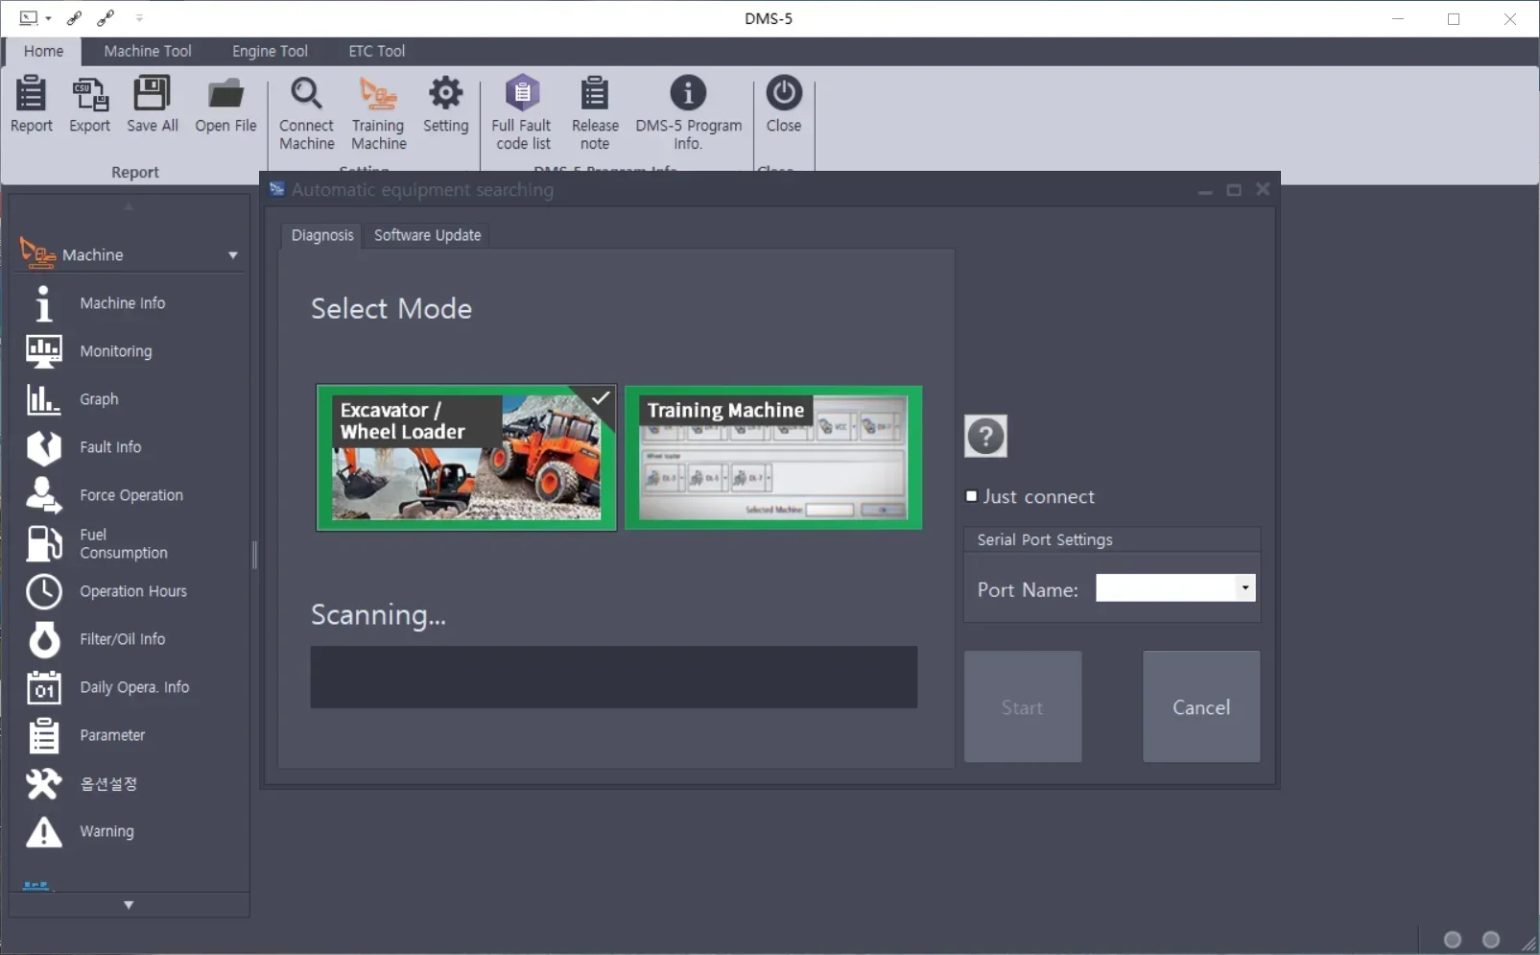Enable the Just connect checkbox
This screenshot has height=955, width=1540.
(971, 496)
